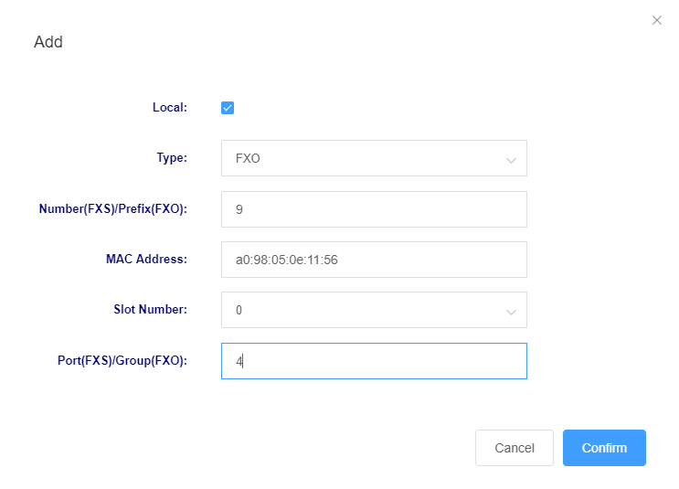Click the Port(FXS)/Group(FXO) input field
The image size is (679, 489).
[374, 361]
